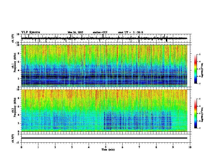Click the "ch.3(V)" axis label
214x165 pixels.
13,138
